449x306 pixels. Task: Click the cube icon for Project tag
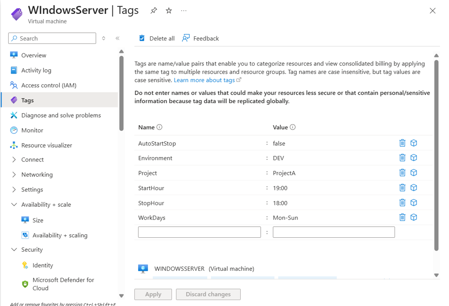click(x=414, y=173)
